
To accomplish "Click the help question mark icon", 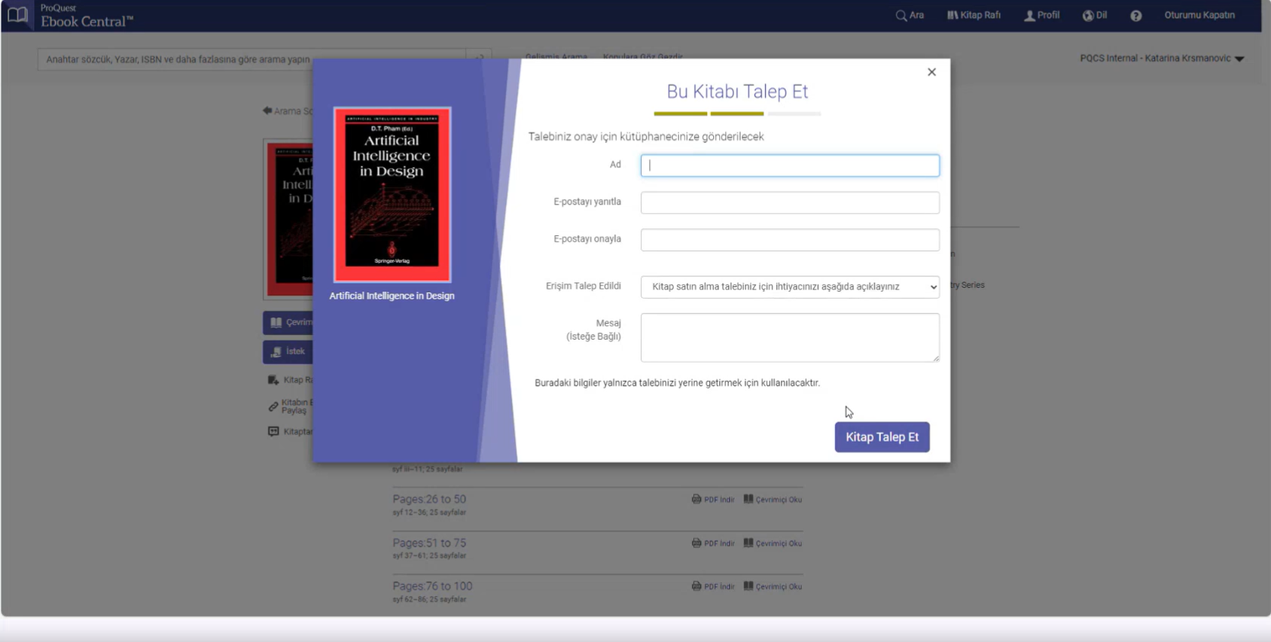I will pyautogui.click(x=1135, y=15).
